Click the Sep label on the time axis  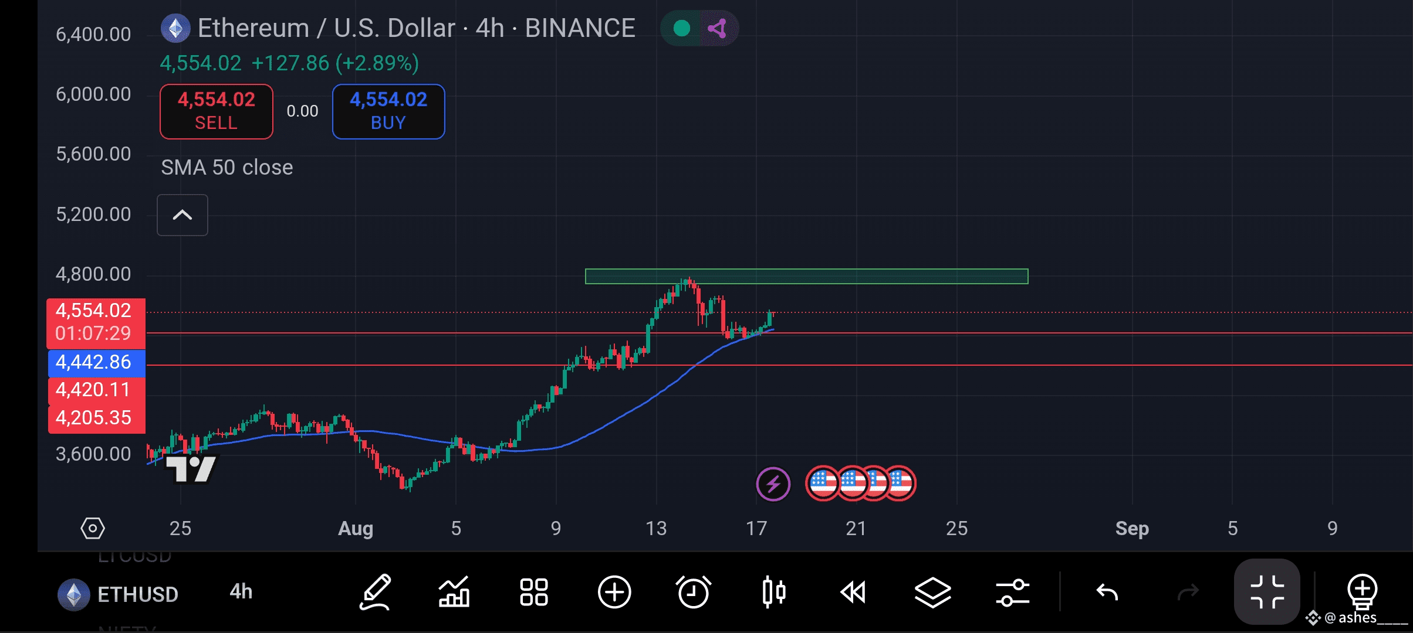point(1132,529)
